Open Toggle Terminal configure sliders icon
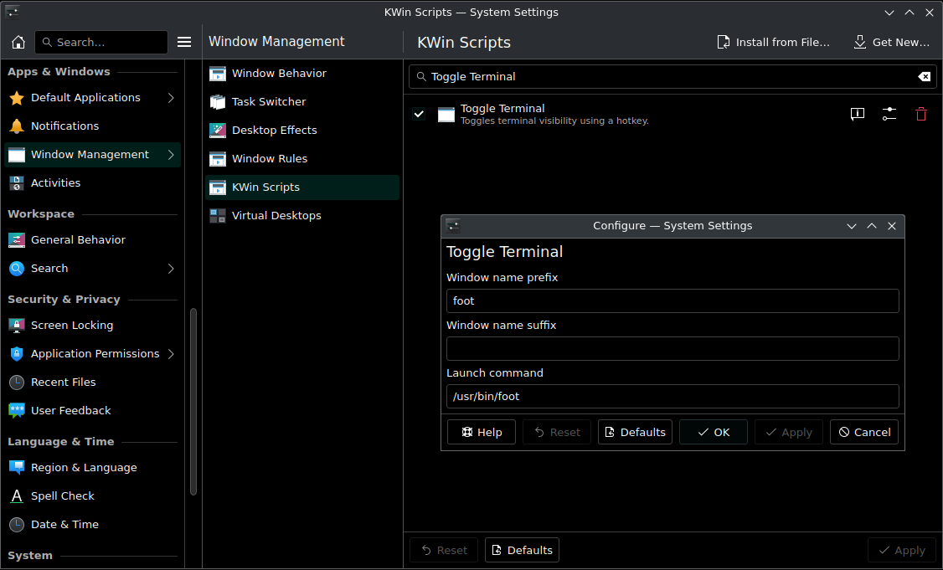Screen dimensions: 943x570 (889, 114)
